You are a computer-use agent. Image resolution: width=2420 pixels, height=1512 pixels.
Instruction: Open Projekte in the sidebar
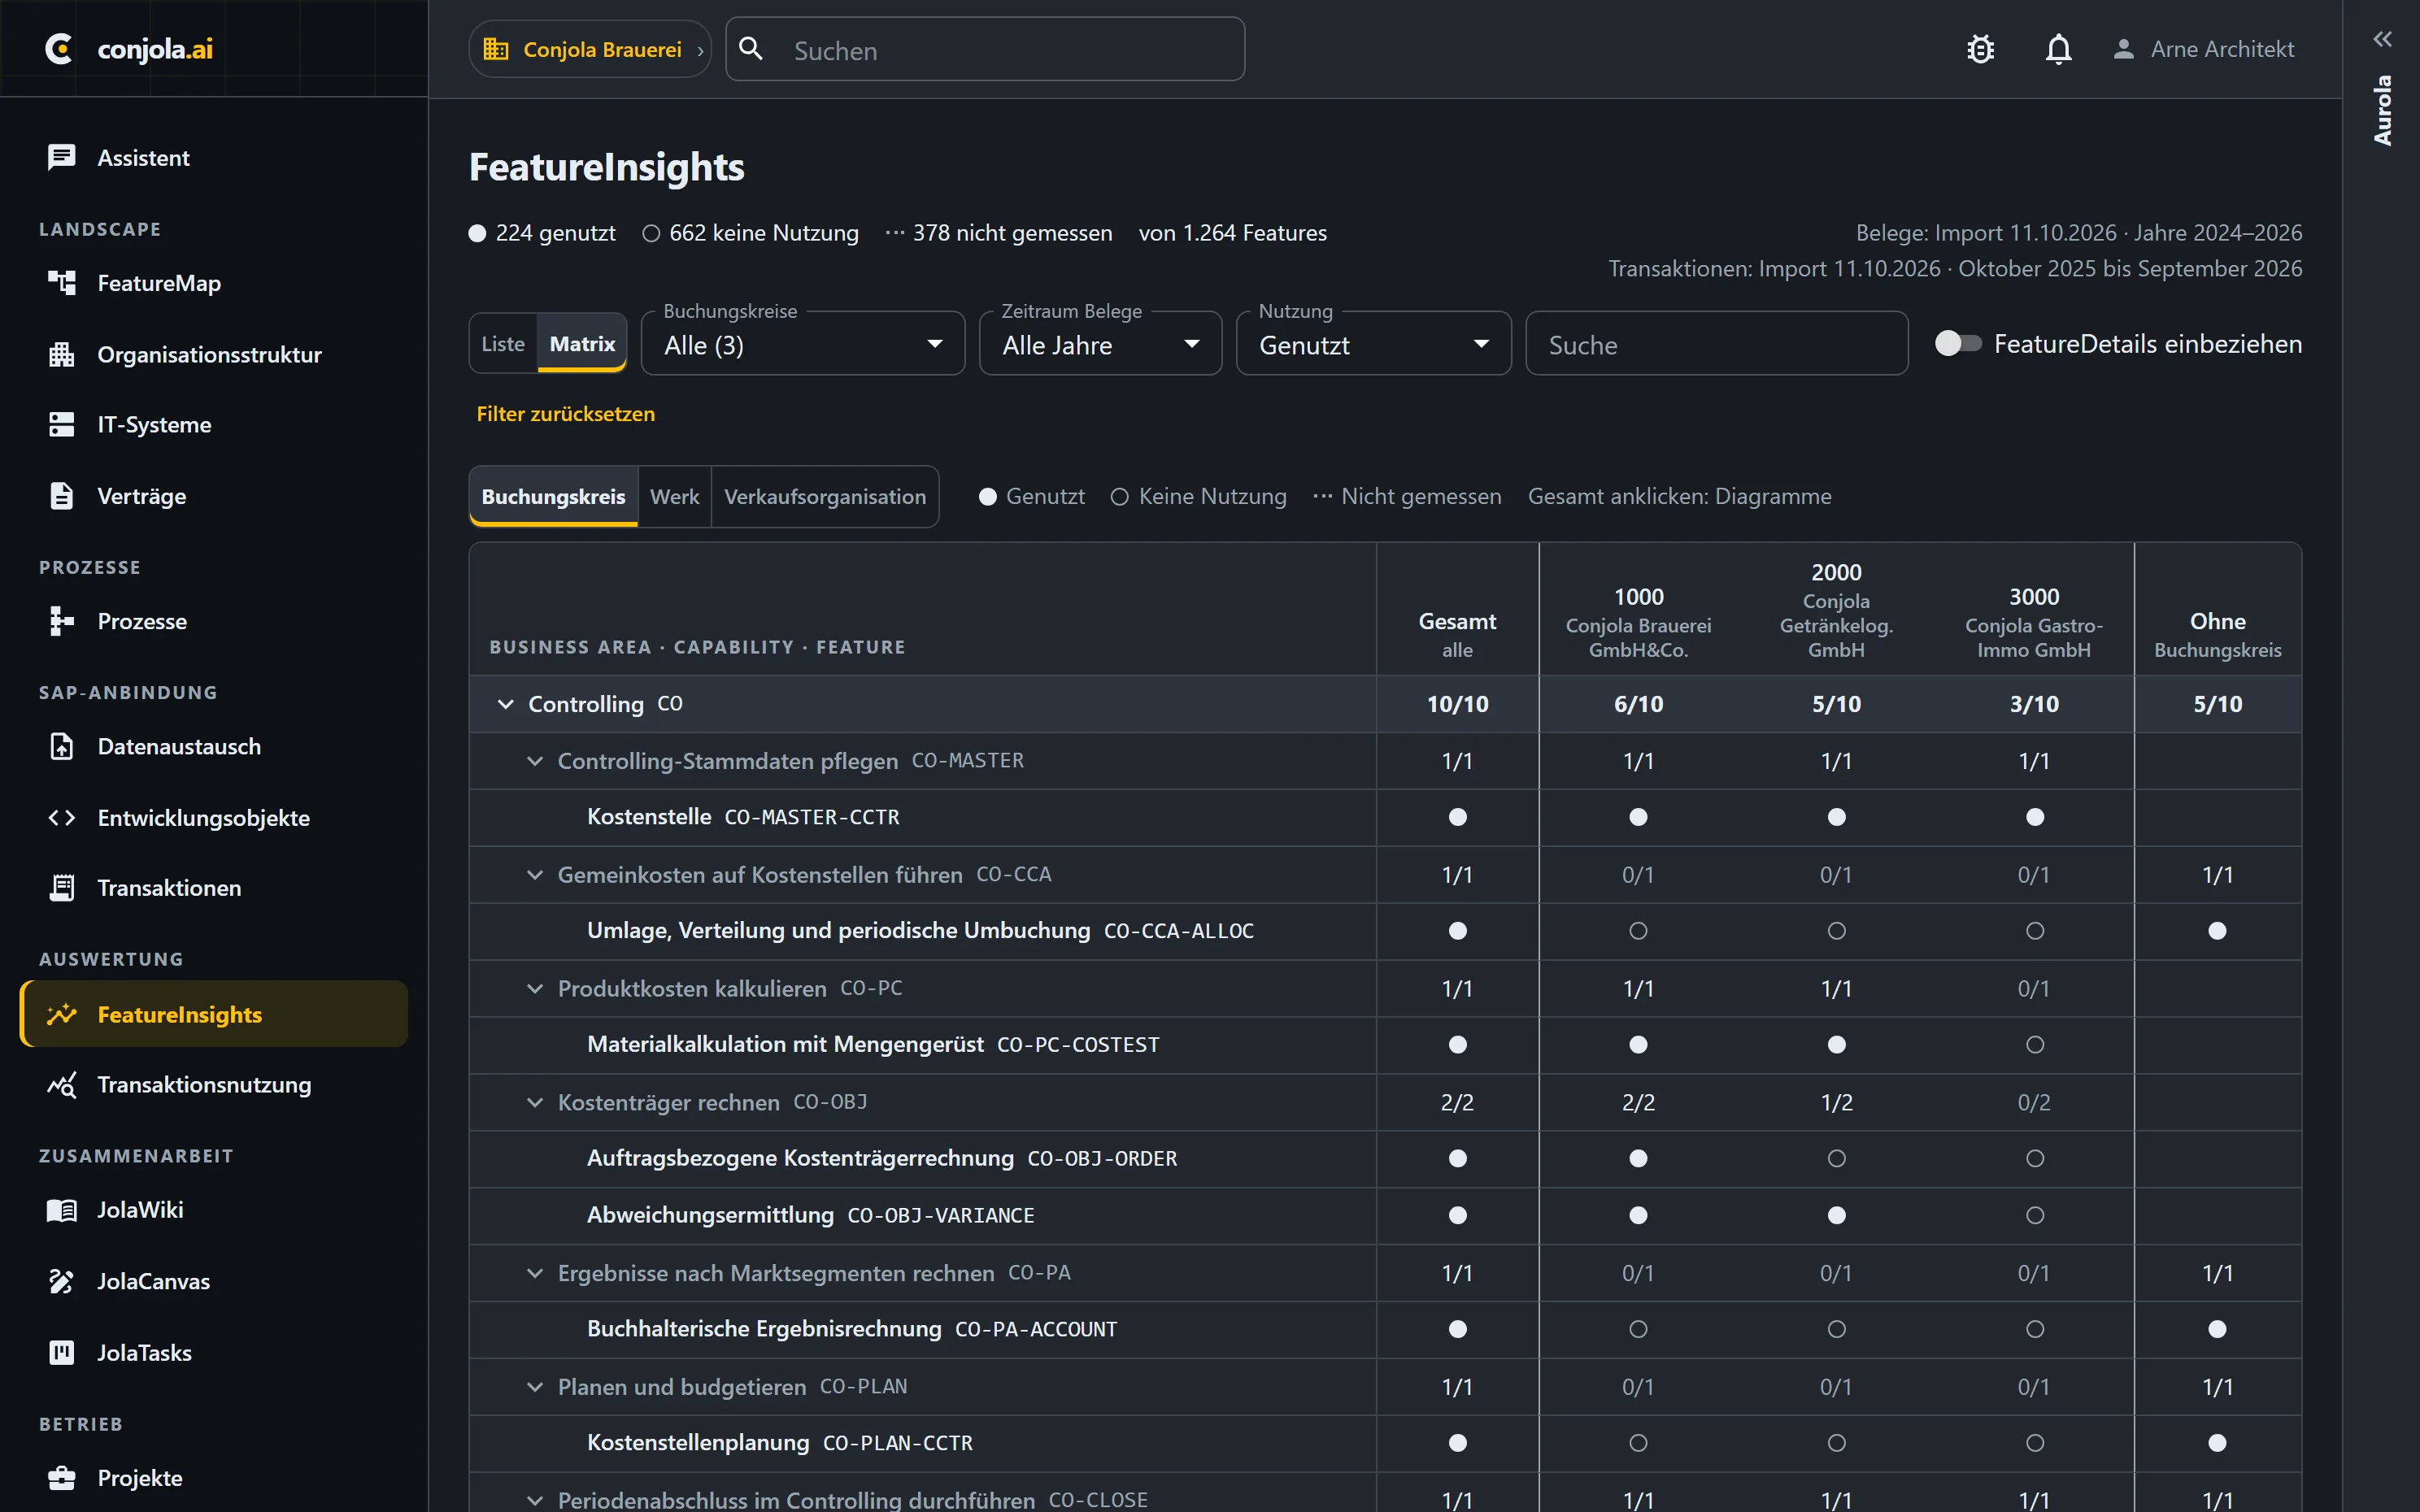(214, 1477)
